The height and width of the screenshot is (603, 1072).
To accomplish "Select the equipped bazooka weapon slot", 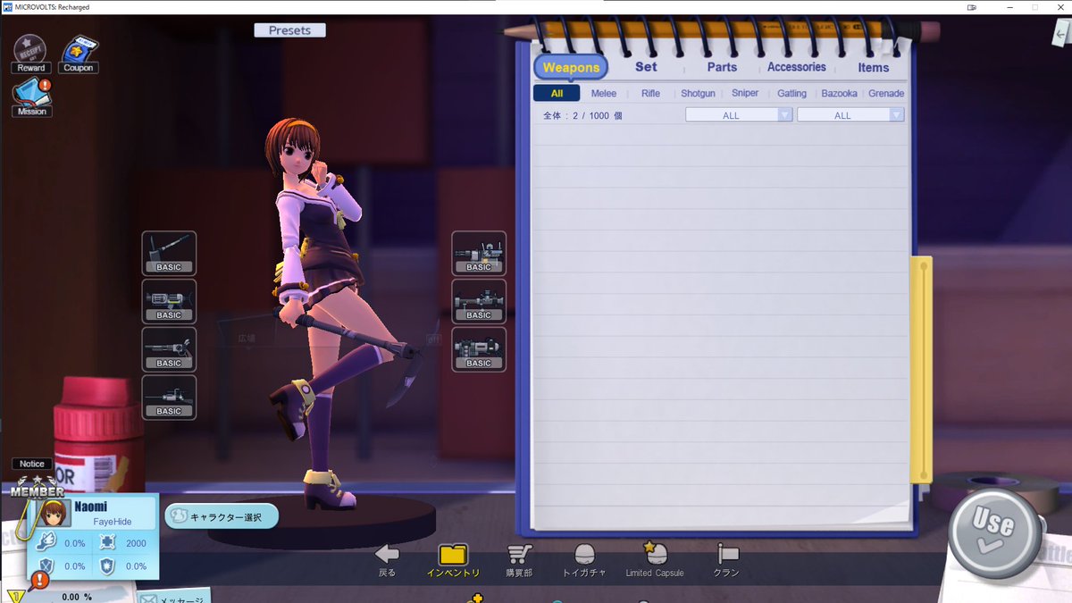I will [x=479, y=301].
